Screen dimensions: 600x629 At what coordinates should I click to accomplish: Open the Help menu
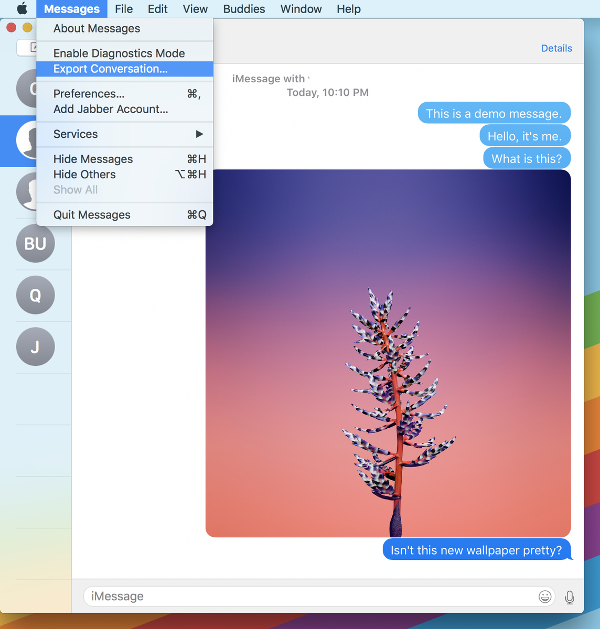pyautogui.click(x=349, y=9)
